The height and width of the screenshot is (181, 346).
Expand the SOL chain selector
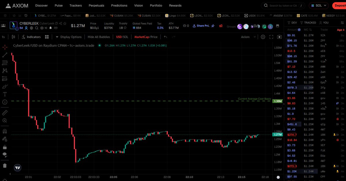[x=319, y=5]
